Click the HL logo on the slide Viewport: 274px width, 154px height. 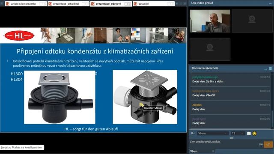(x=19, y=36)
